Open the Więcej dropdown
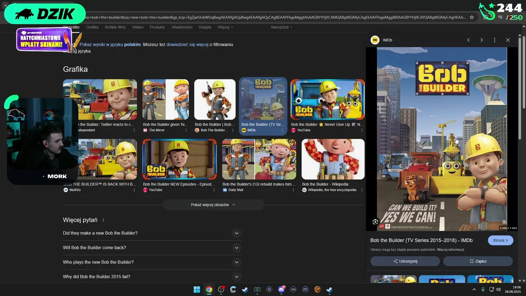Image resolution: width=526 pixels, height=296 pixels. click(225, 27)
